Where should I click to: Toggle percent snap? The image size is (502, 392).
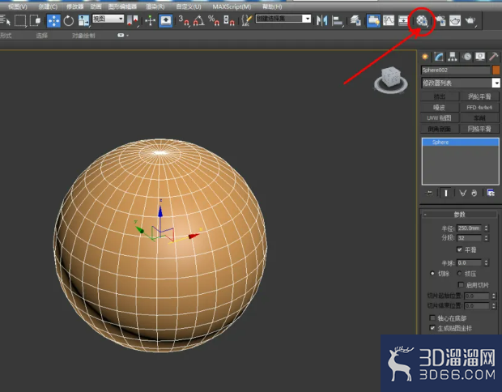pyautogui.click(x=214, y=21)
